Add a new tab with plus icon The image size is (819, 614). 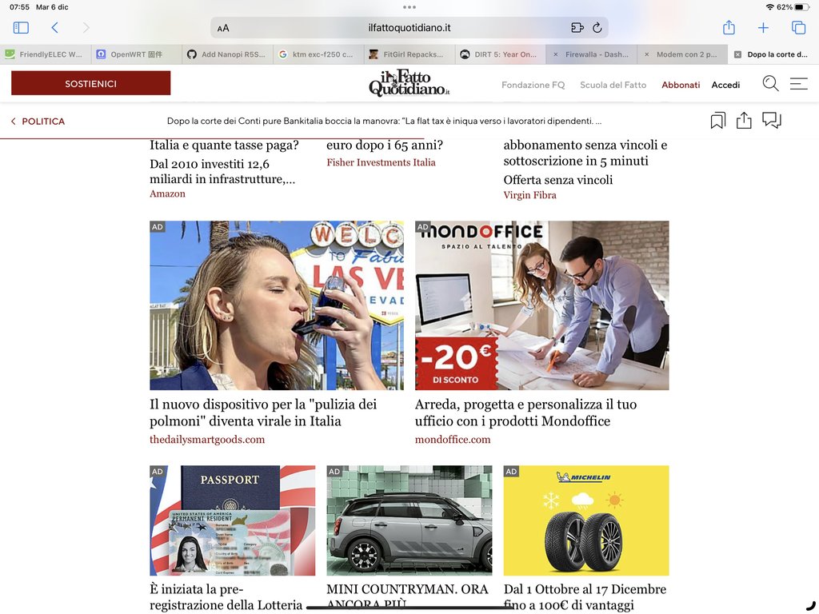click(x=763, y=28)
